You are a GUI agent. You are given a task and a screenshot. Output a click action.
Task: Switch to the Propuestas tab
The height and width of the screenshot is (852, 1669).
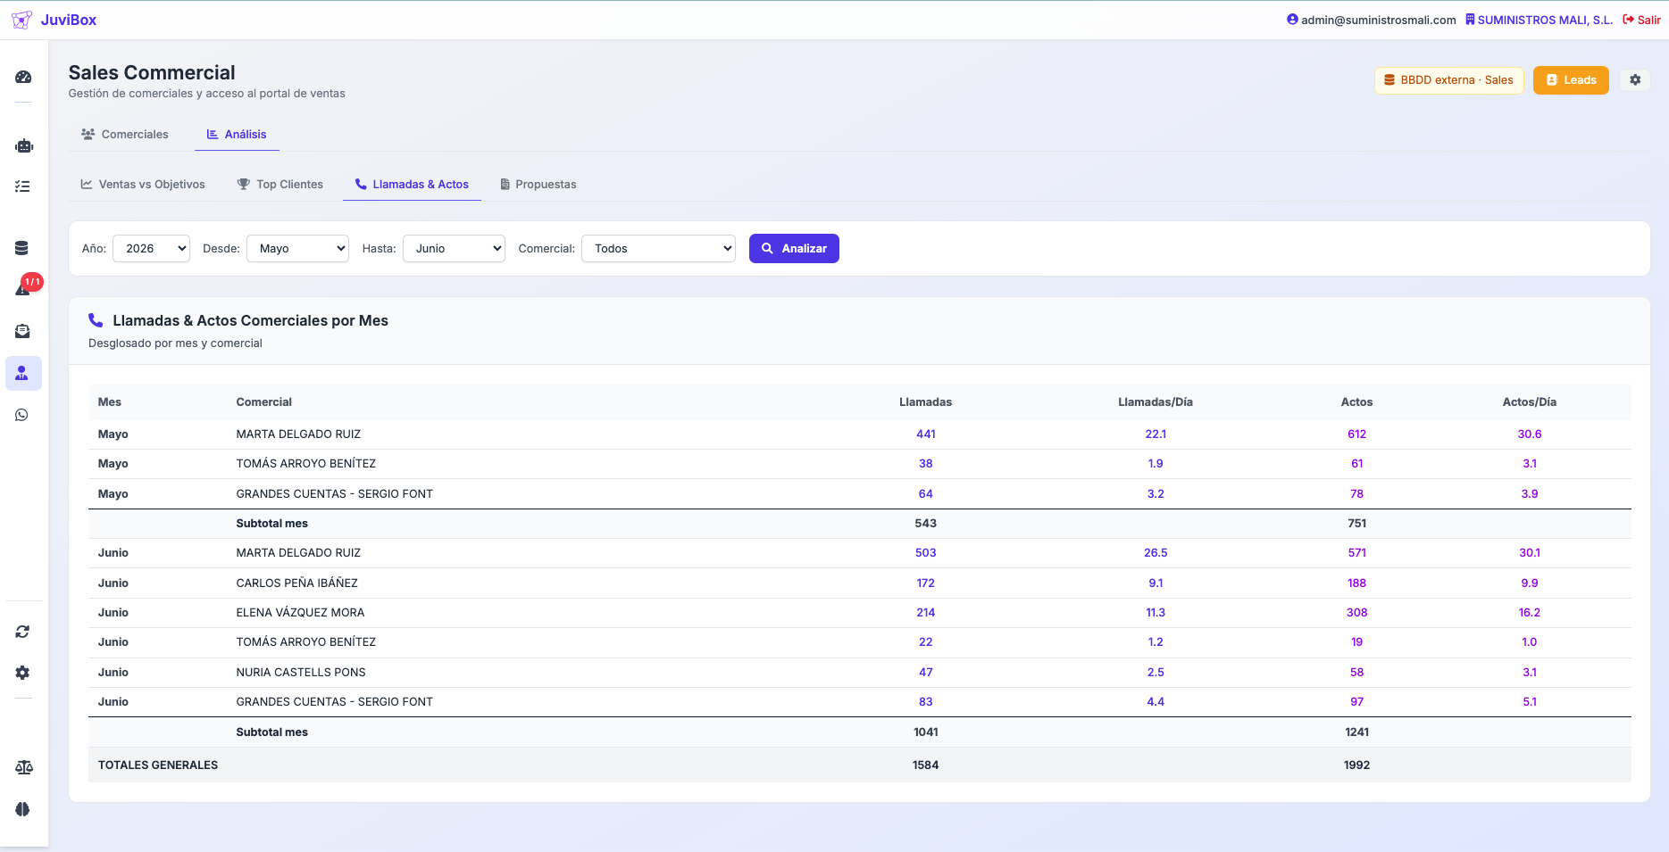pyautogui.click(x=538, y=185)
